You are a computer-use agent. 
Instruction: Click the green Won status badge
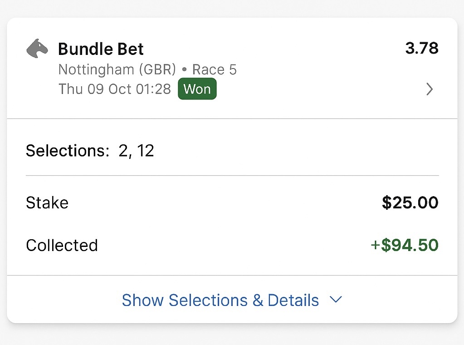coord(197,89)
